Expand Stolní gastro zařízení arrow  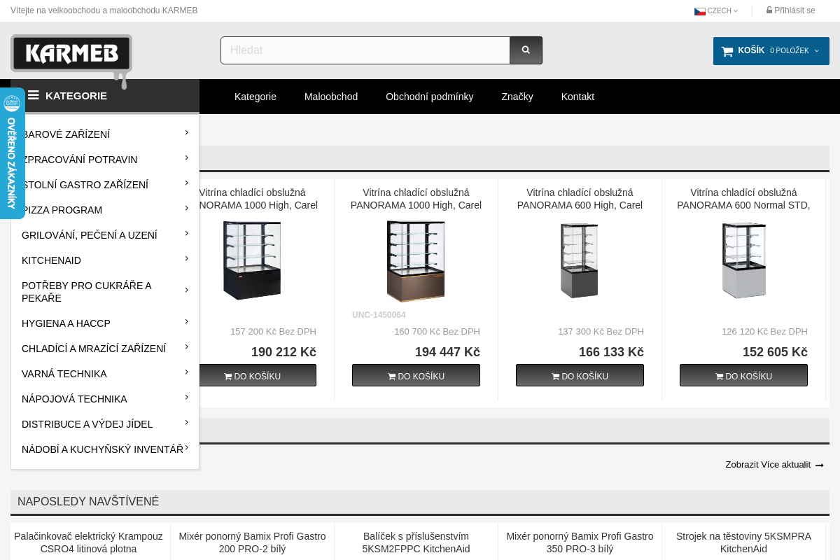[x=186, y=183]
